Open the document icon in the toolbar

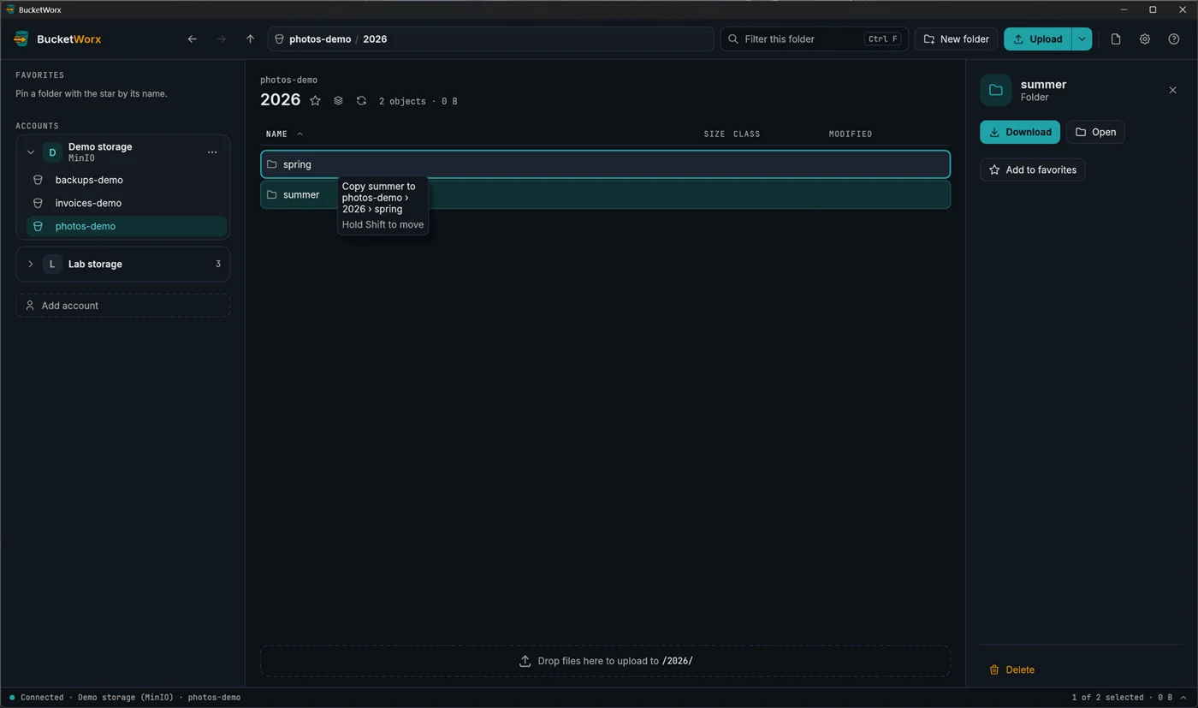pos(1116,39)
